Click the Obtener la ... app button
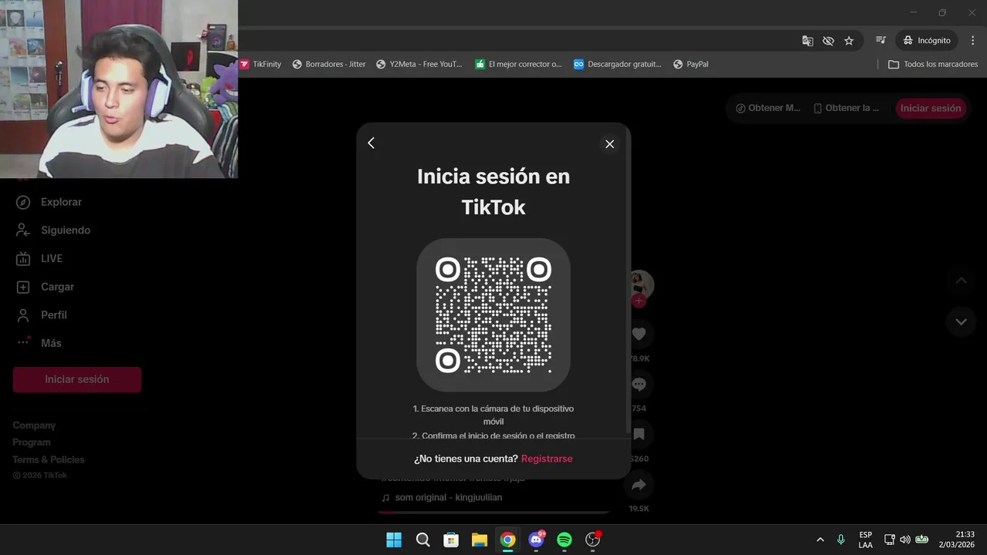The height and width of the screenshot is (555, 987). 847,108
